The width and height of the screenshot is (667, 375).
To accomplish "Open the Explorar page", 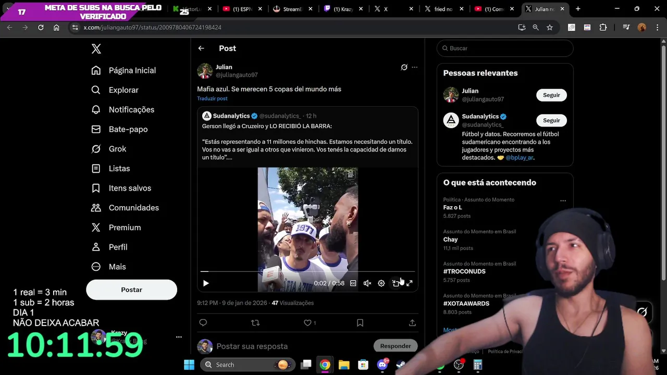I will [115, 90].
